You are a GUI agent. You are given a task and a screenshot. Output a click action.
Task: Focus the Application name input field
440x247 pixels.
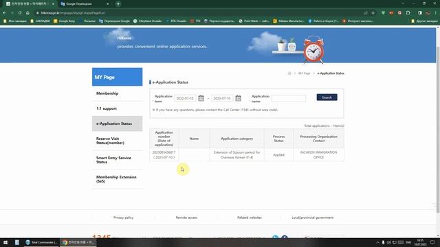pos(289,98)
